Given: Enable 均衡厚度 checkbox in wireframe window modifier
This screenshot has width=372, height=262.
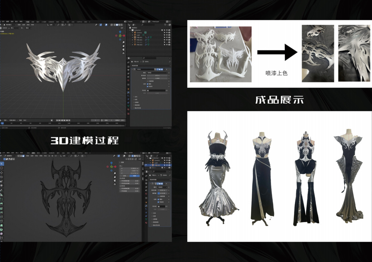Looking at the screenshot, I should pos(159,196).
